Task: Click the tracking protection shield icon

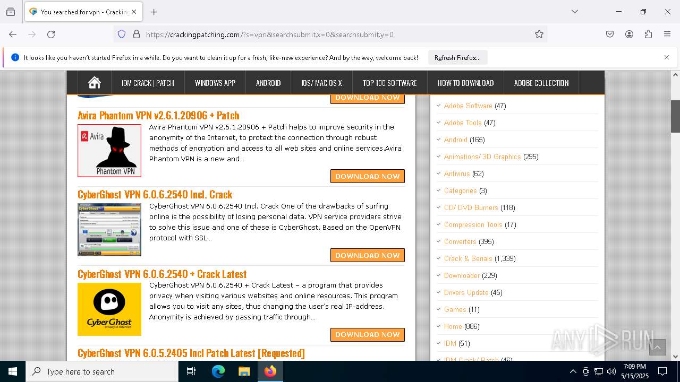Action: (122, 34)
